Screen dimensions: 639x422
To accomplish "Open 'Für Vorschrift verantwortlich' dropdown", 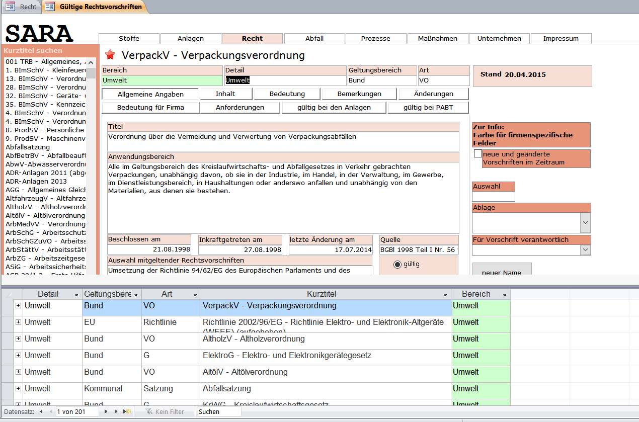I will point(585,249).
